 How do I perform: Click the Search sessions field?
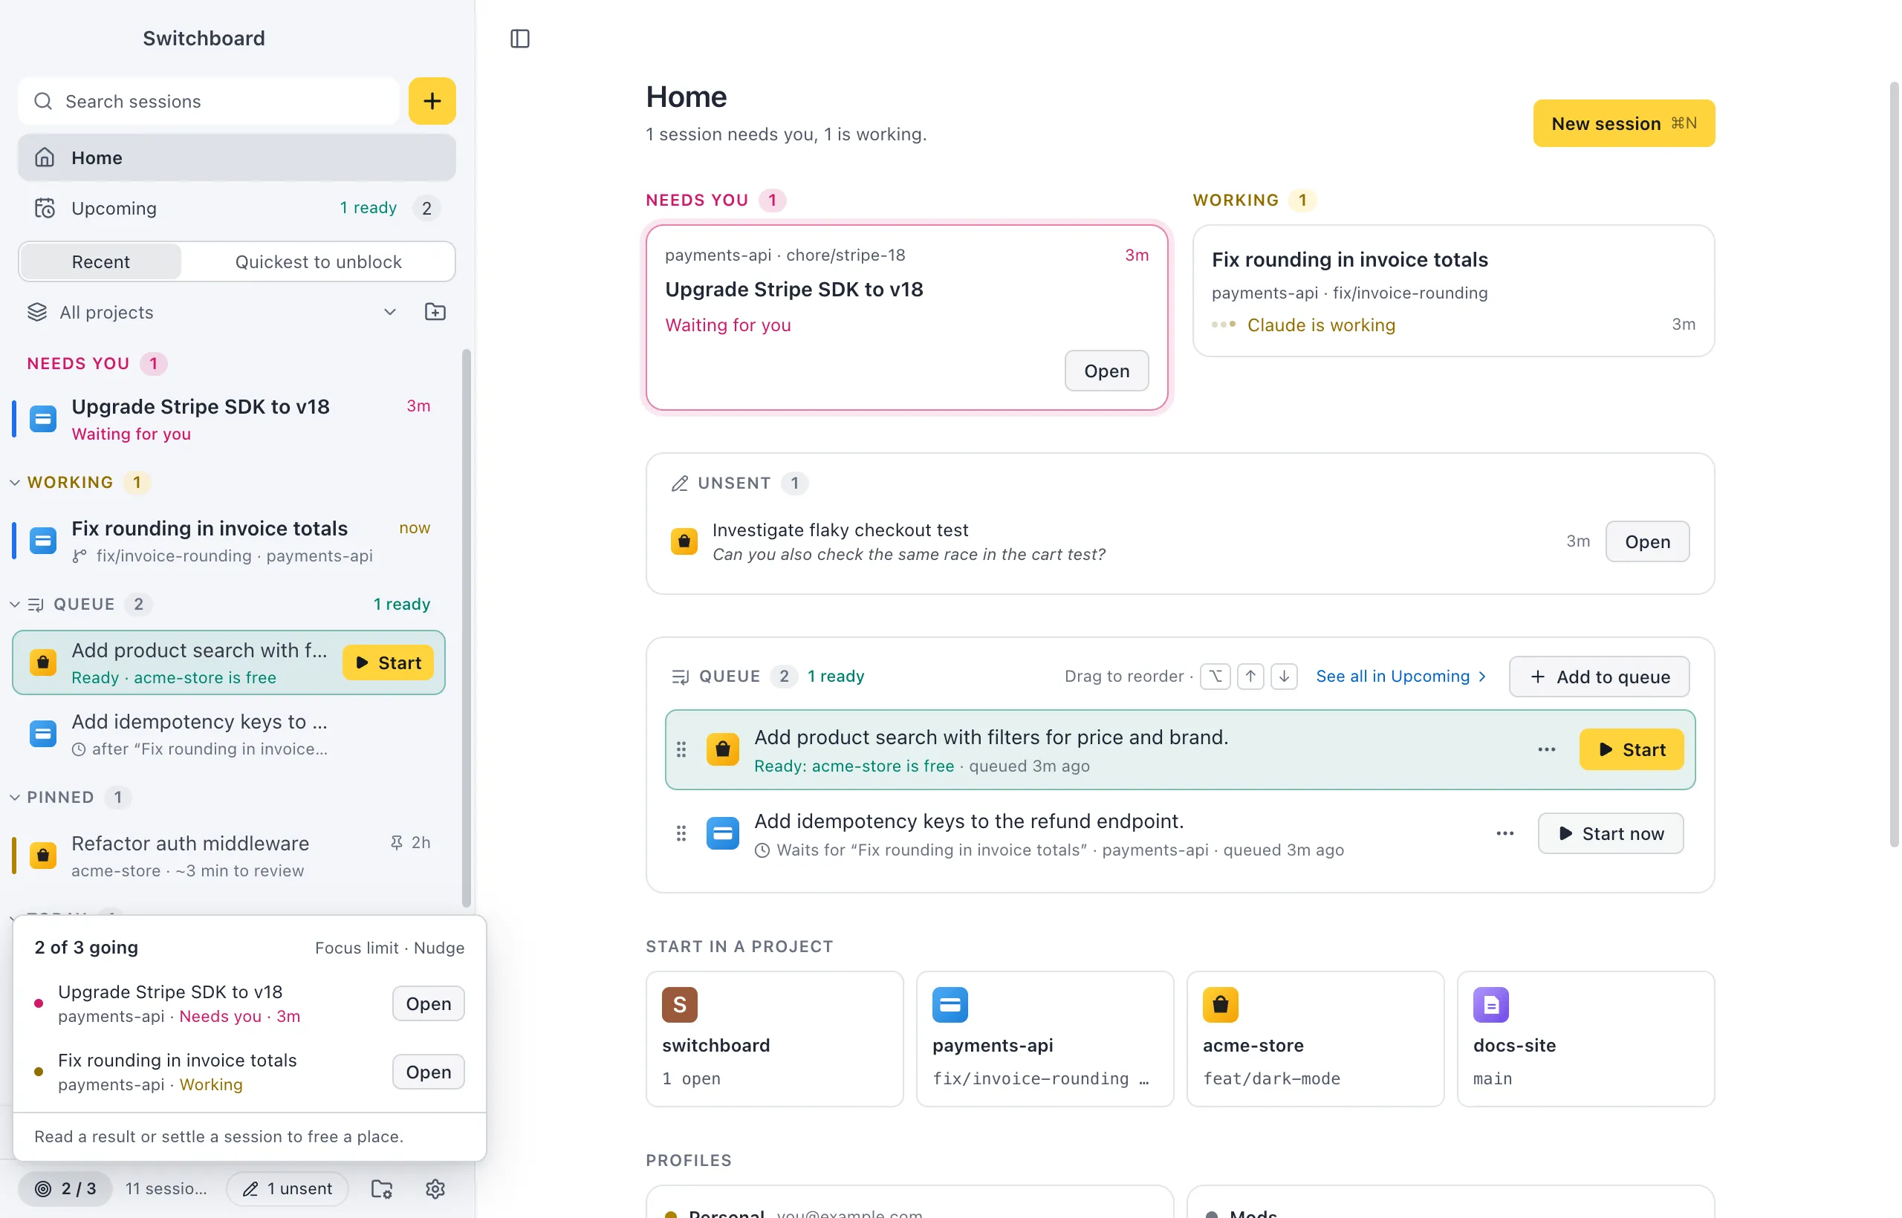(209, 100)
